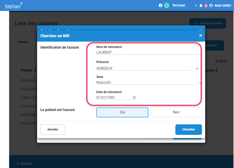Add another first name with plus icon

[x=197, y=69]
